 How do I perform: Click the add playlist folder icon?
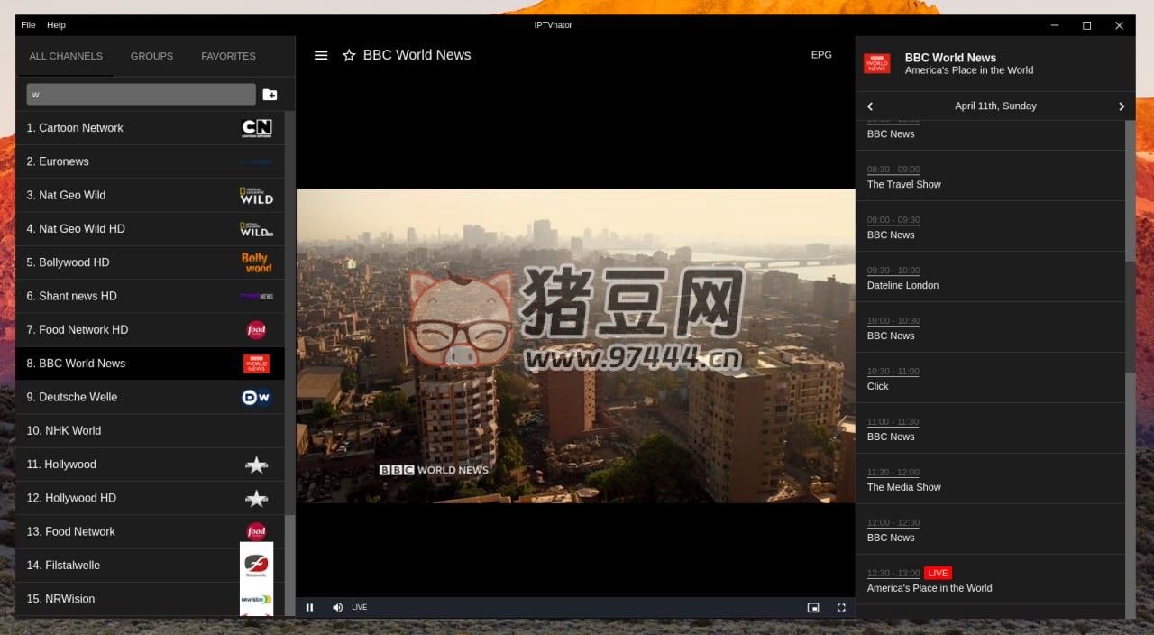point(270,95)
